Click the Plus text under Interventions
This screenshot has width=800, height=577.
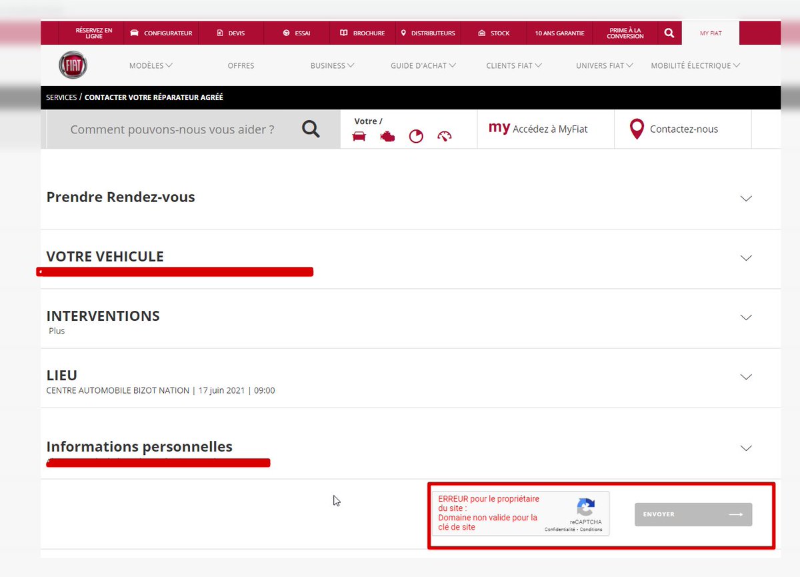coord(57,331)
